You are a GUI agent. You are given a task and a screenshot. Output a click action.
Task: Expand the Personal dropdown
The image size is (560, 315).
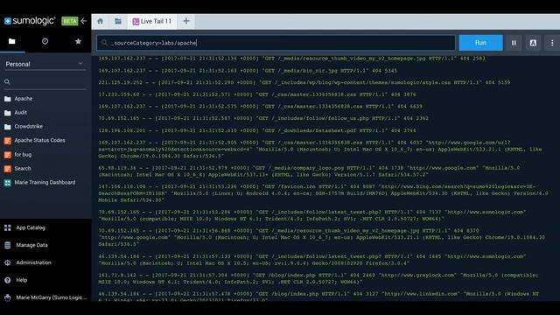45,64
